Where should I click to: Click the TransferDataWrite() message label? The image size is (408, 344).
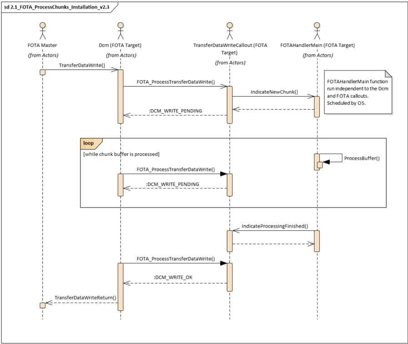[x=82, y=65]
